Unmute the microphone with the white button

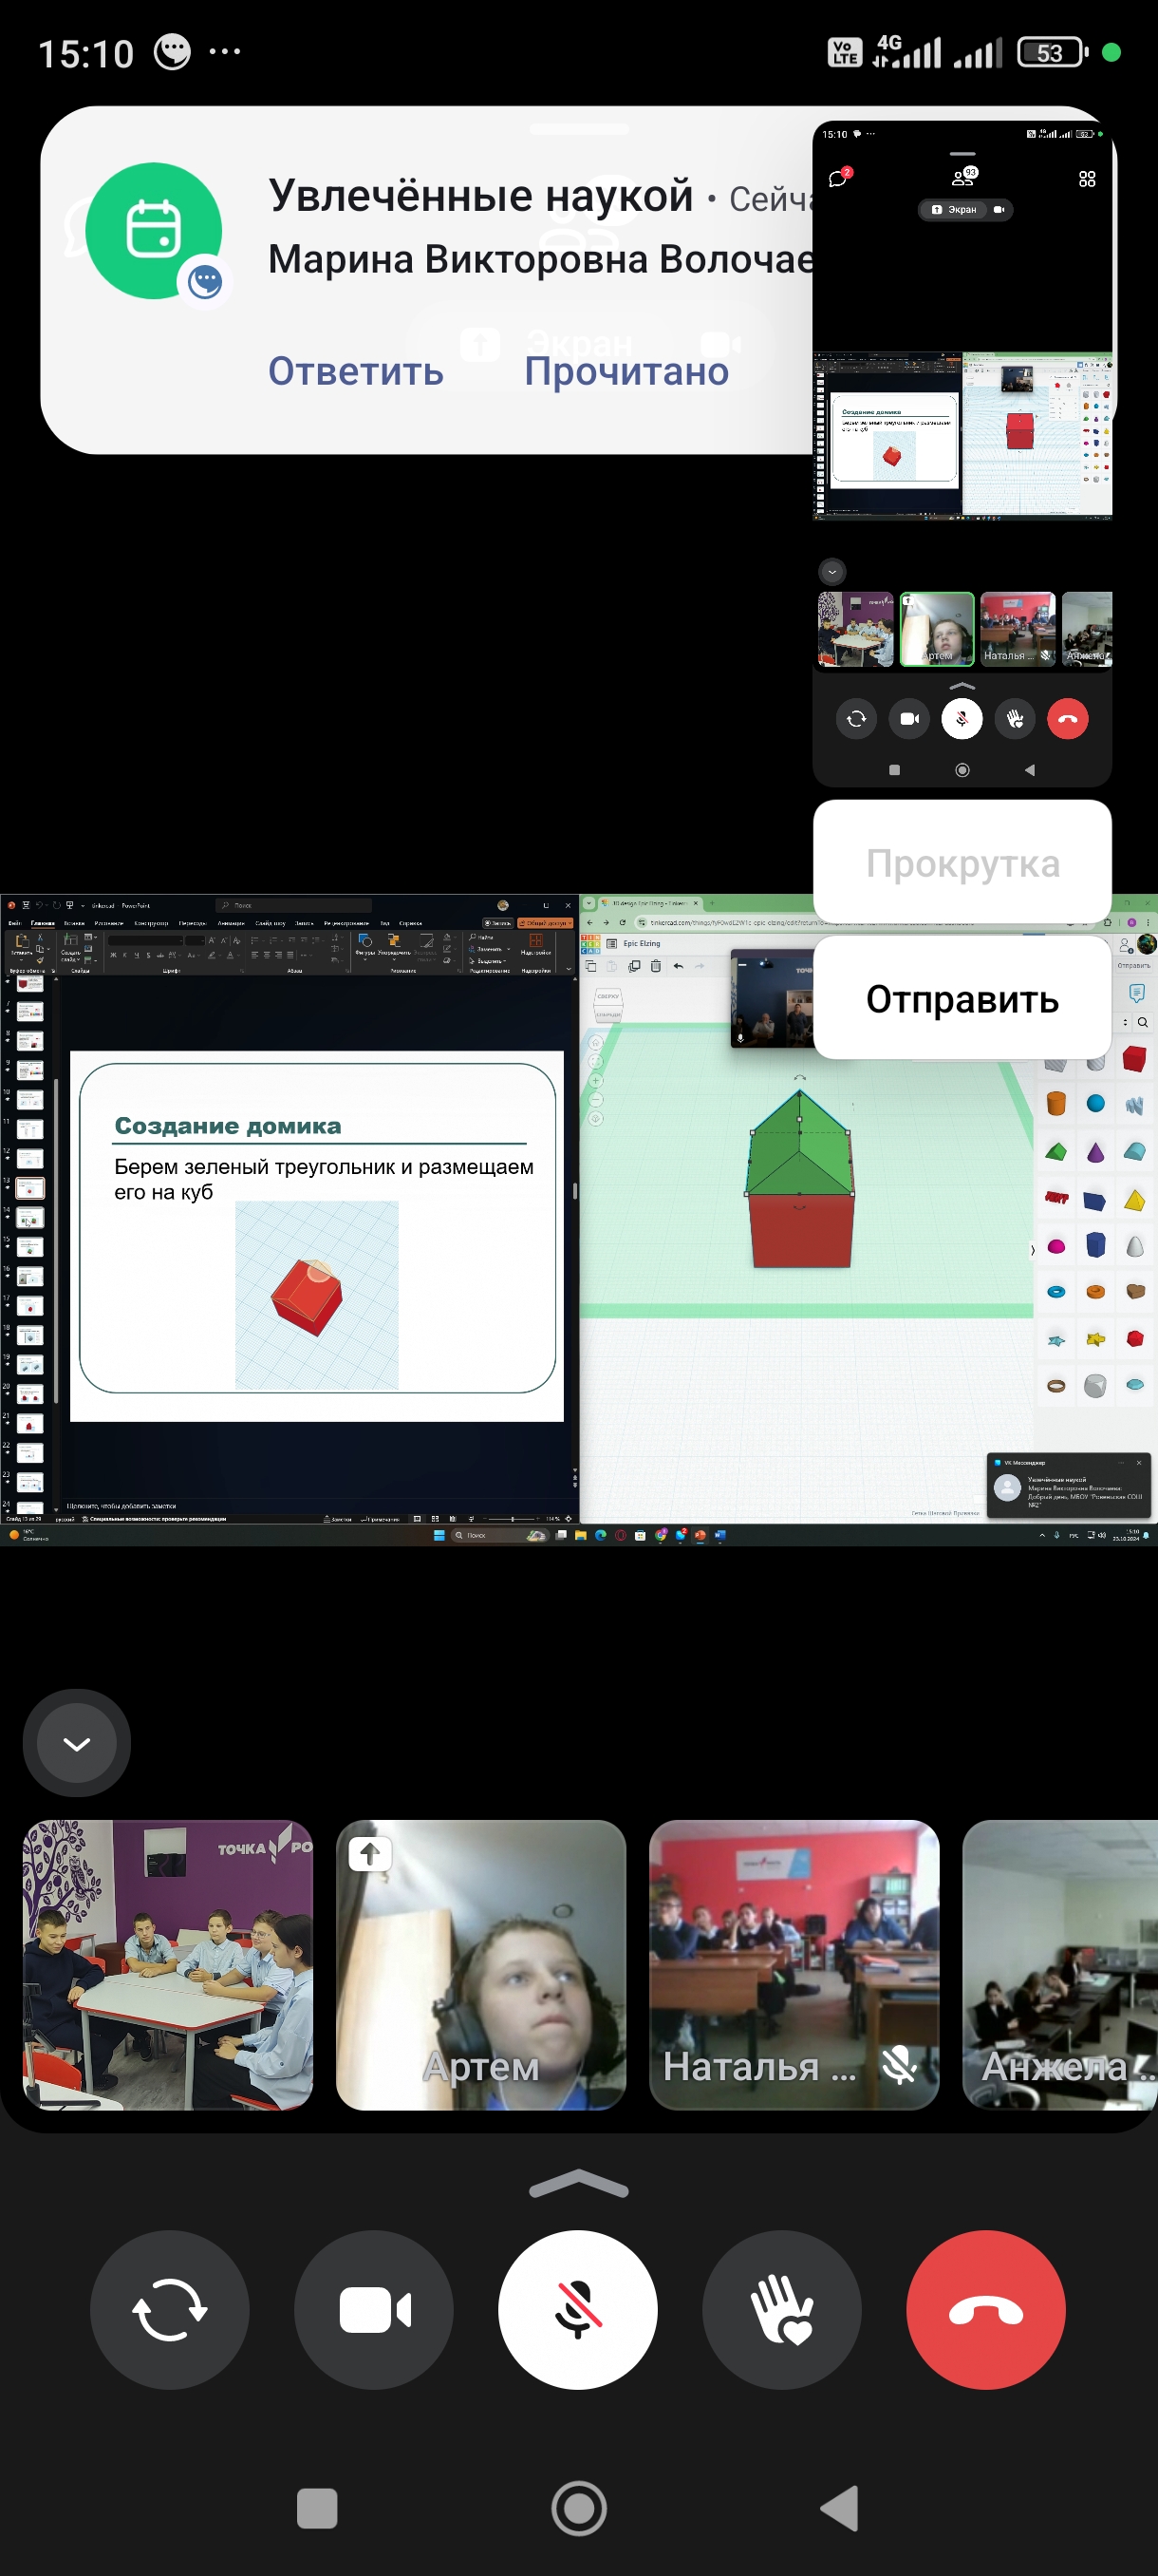pos(577,2310)
